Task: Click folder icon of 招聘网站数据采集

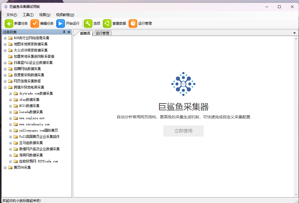Action: (10, 69)
